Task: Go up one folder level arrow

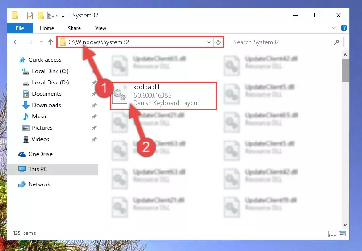Action: click(x=51, y=42)
